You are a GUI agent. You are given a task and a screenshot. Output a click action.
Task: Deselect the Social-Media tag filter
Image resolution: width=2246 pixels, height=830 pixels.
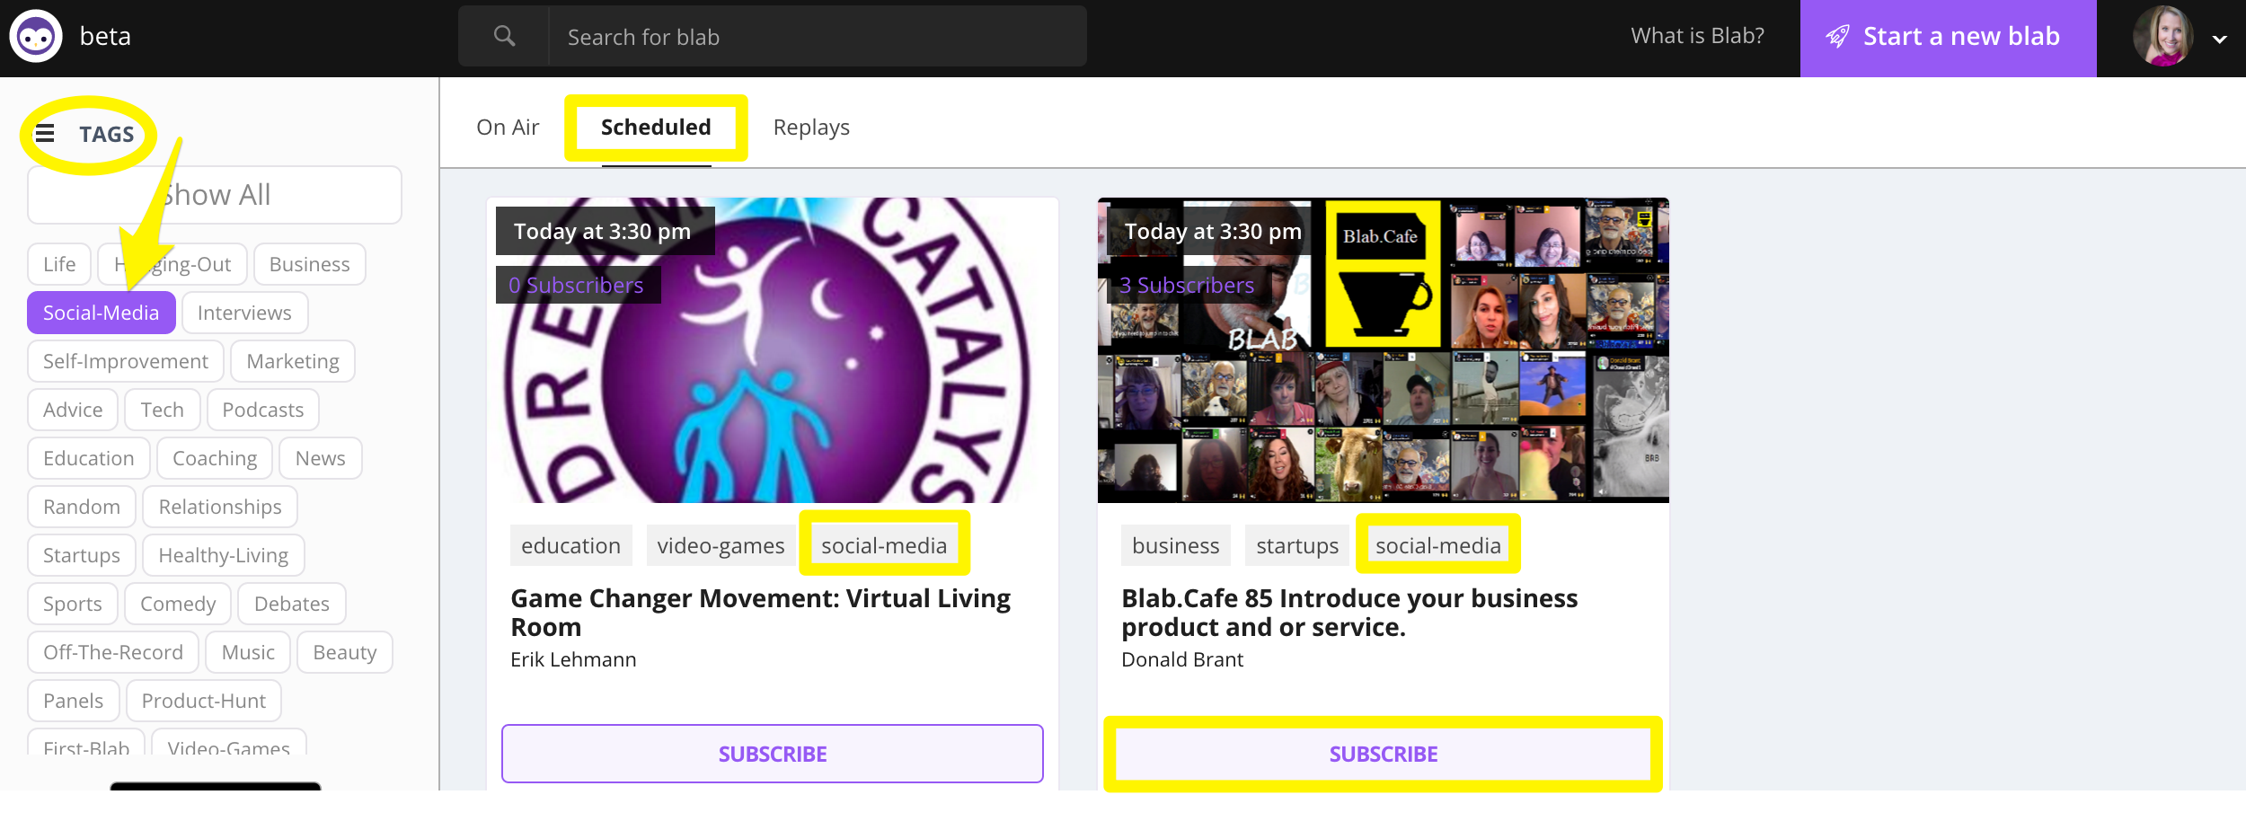tap(102, 313)
